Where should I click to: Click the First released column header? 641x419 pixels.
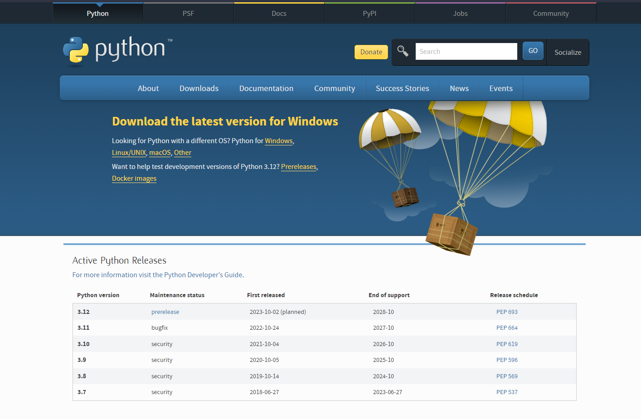[x=266, y=295]
